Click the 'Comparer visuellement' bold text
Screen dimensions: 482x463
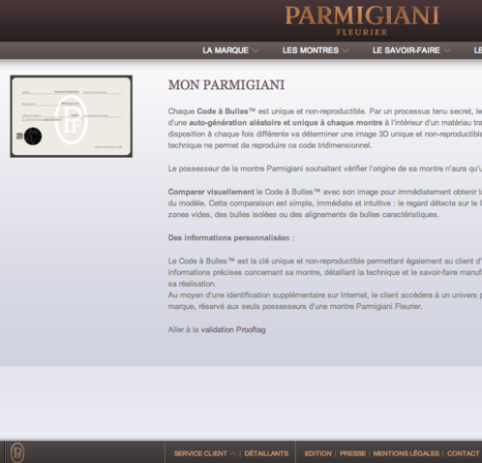click(211, 192)
